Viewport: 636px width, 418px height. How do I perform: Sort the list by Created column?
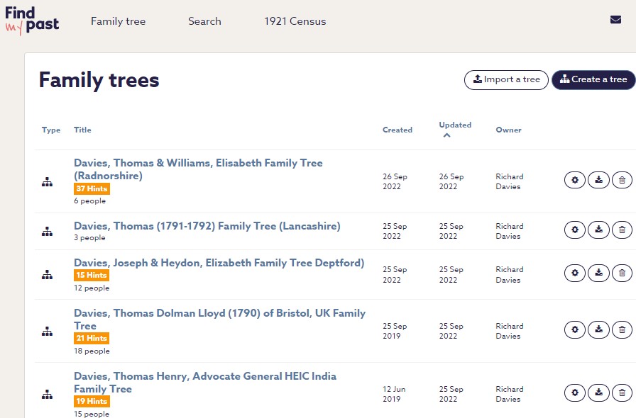coord(397,130)
